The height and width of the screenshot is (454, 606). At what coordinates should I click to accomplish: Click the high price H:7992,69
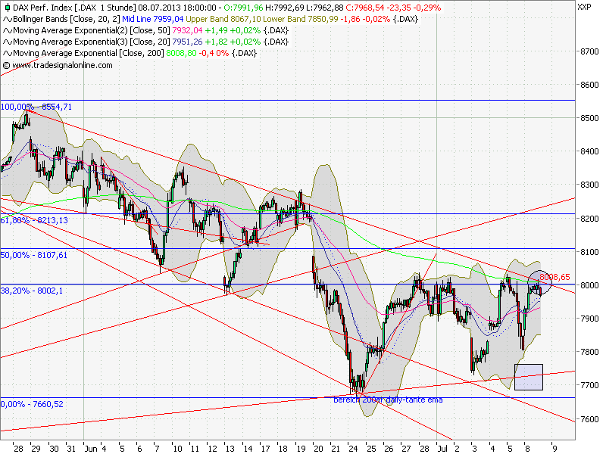[285, 8]
